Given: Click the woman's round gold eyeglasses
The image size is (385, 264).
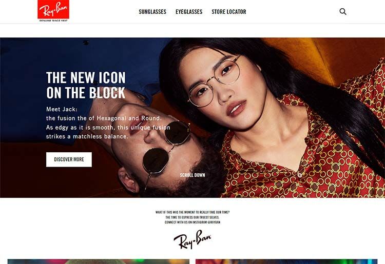Looking at the screenshot, I should 214,81.
